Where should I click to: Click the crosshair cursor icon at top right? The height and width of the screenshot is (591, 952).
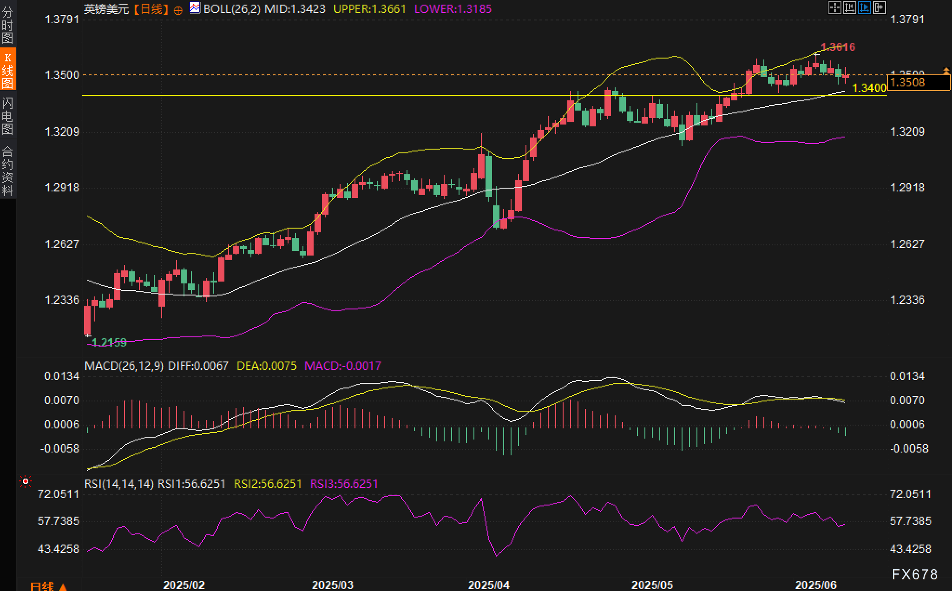(x=834, y=7)
